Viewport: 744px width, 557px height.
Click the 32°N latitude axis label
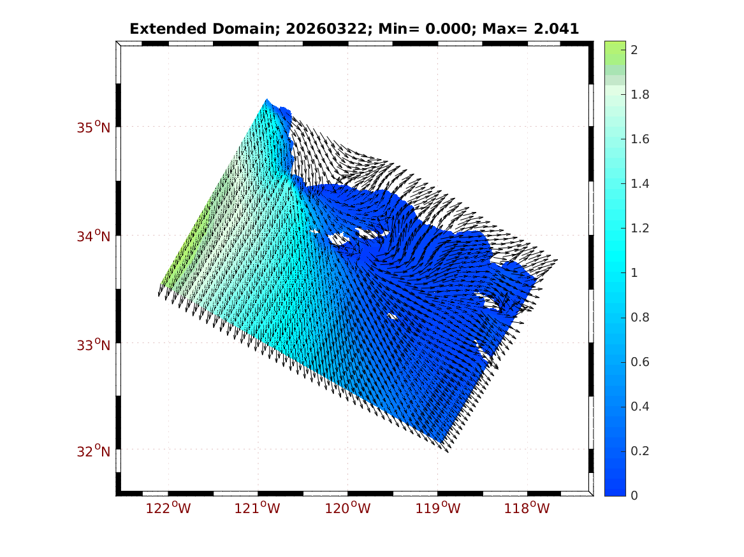pos(94,451)
